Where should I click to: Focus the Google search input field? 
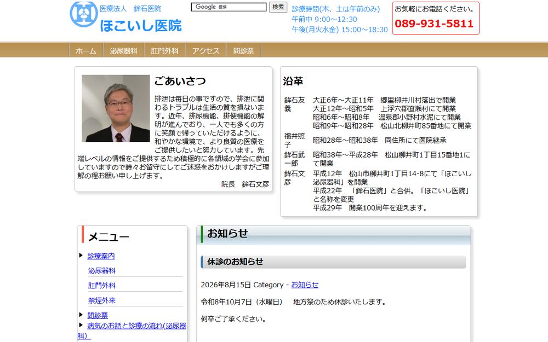[229, 7]
